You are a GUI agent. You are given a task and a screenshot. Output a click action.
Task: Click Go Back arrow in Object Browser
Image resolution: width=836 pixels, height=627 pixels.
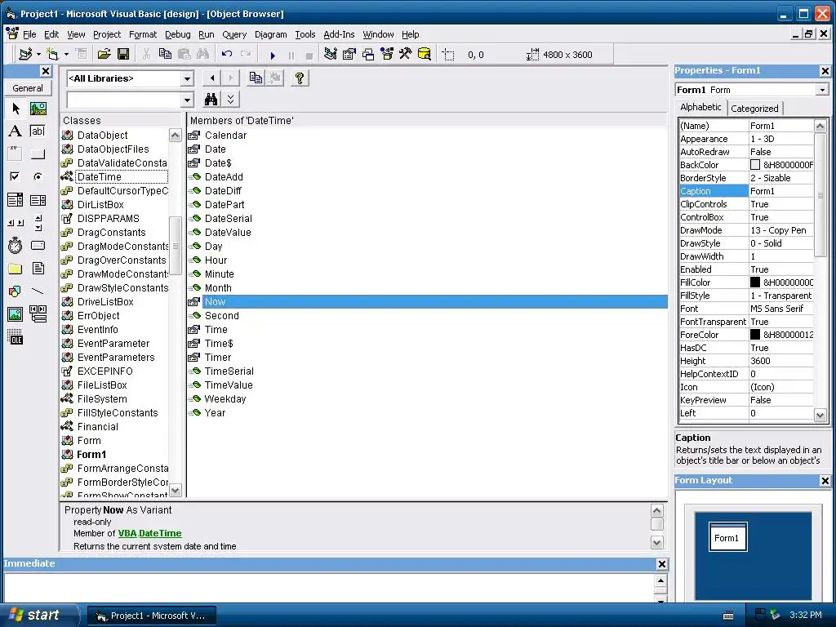point(212,78)
